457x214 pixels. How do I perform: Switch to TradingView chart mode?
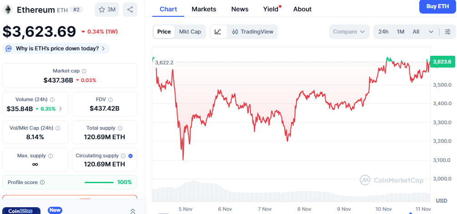pyautogui.click(x=253, y=32)
